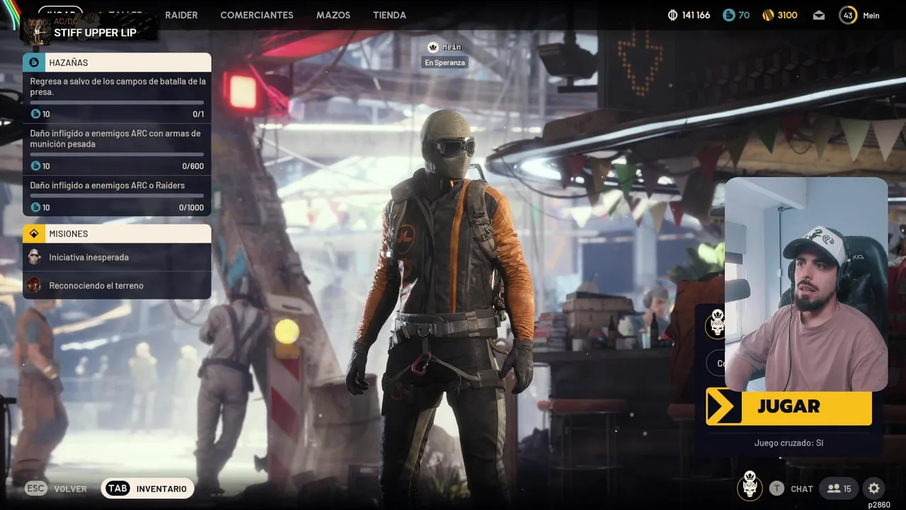
Task: Select the reward token beside 0/1000
Action: [x=35, y=208]
